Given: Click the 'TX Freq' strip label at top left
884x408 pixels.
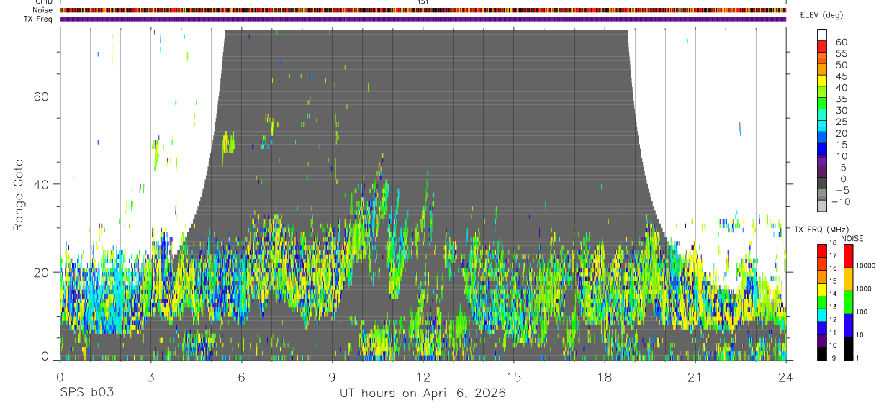Looking at the screenshot, I should pos(40,19).
